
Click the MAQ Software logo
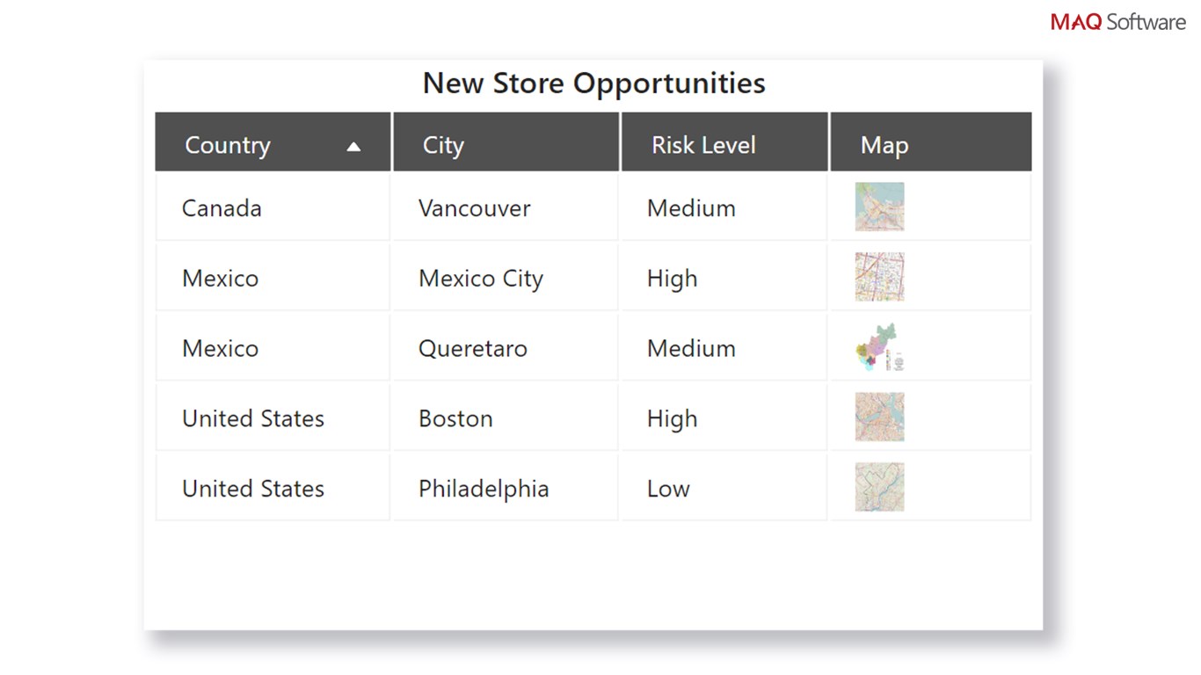(1117, 22)
